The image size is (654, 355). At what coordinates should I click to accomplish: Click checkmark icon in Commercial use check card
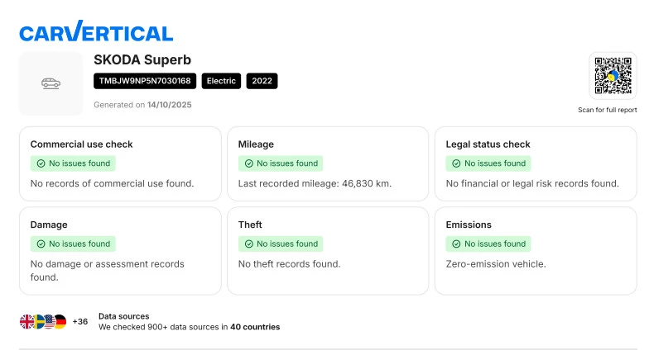click(x=41, y=163)
